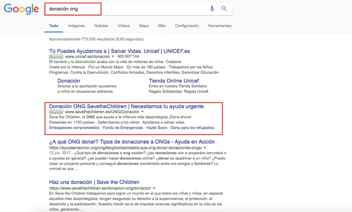The width and height of the screenshot is (352, 212).
Task: Open Haz una donación Save the Children result
Action: [94, 182]
